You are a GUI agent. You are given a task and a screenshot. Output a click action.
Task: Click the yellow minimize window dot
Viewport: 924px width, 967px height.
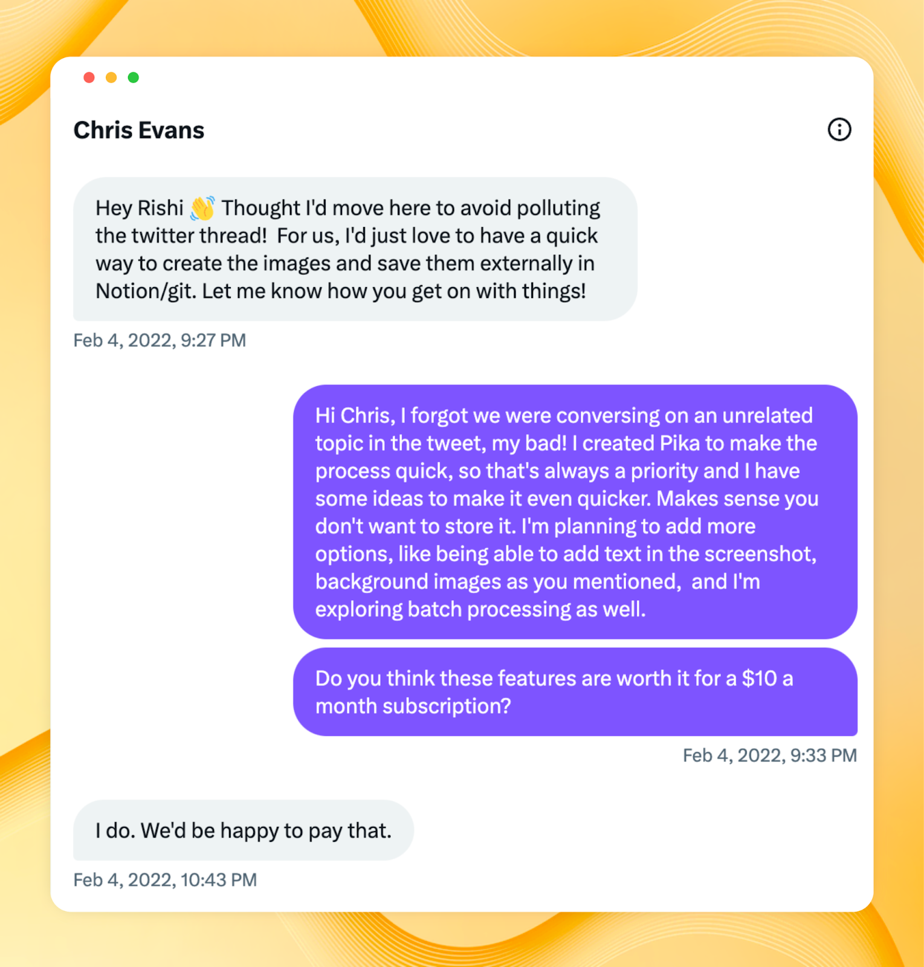point(111,77)
